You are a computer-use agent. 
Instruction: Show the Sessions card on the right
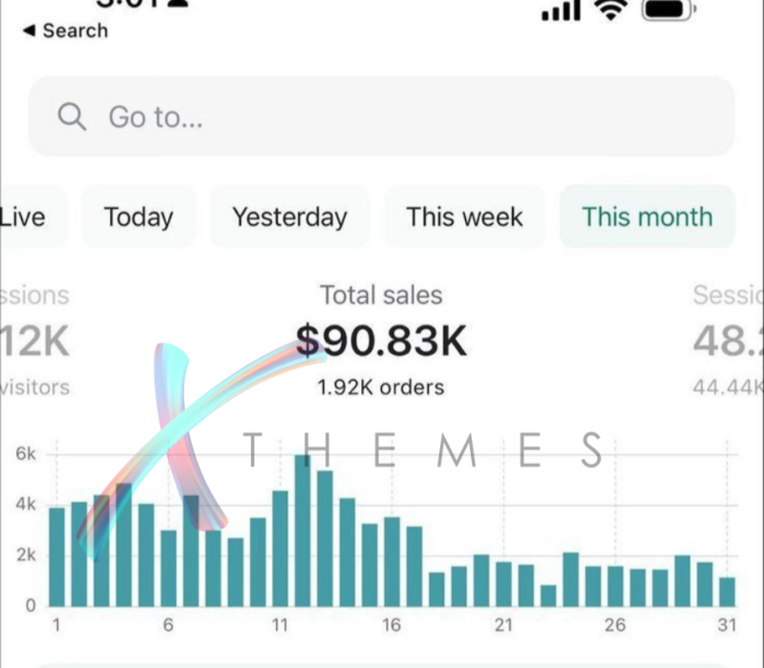729,341
